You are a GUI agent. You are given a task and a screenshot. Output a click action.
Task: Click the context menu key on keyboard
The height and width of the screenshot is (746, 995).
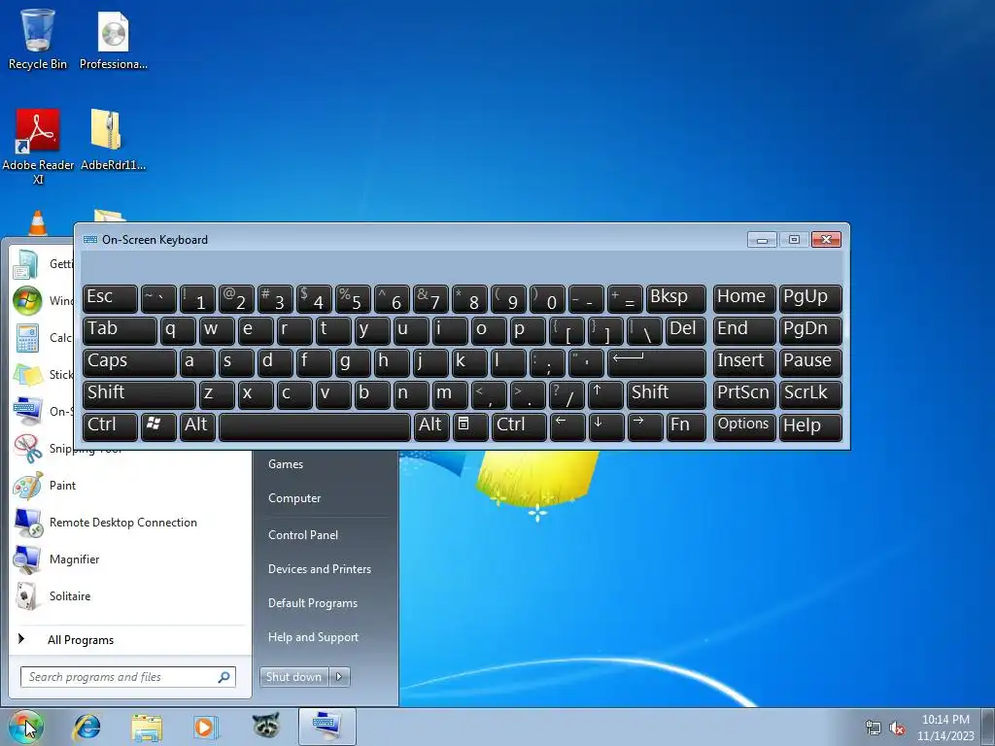click(x=470, y=425)
